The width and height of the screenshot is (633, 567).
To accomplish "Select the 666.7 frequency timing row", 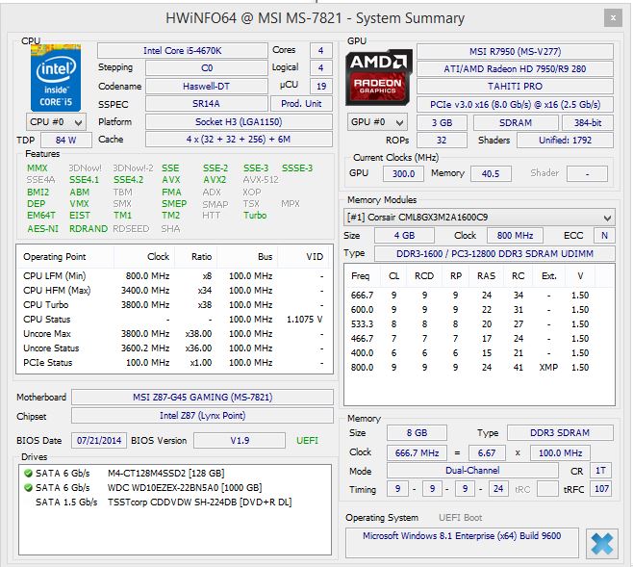I will pyautogui.click(x=479, y=296).
